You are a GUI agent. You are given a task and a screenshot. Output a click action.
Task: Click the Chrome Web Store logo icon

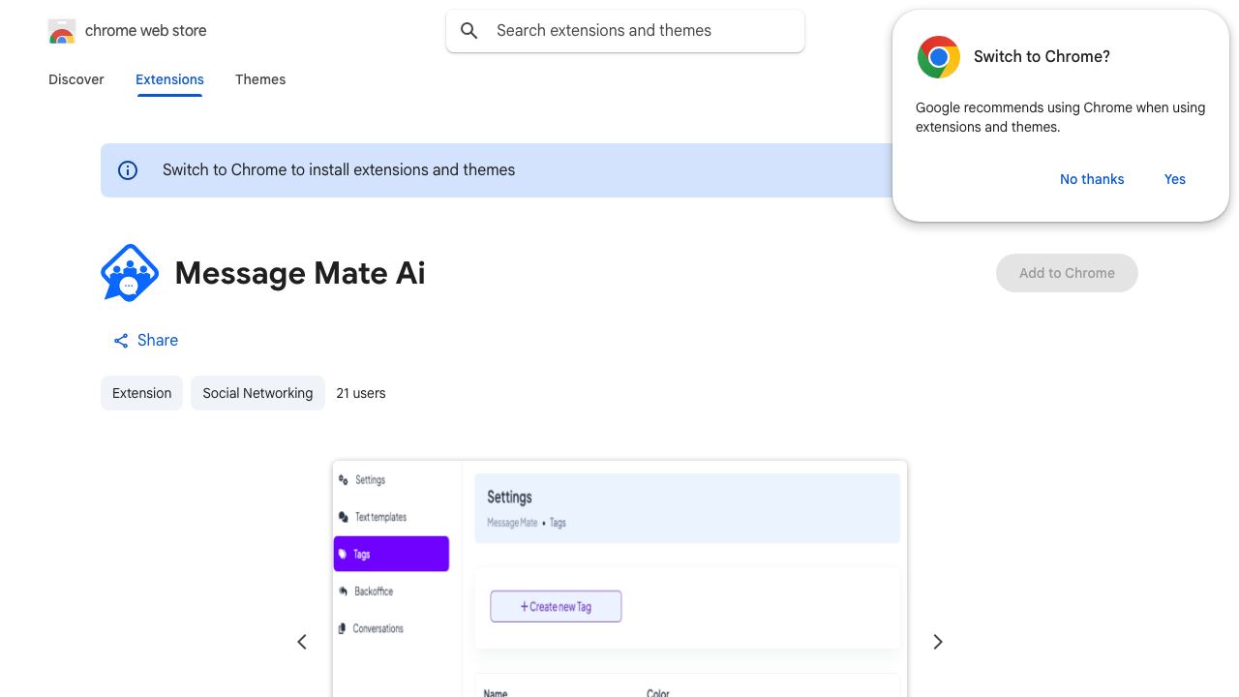point(62,31)
